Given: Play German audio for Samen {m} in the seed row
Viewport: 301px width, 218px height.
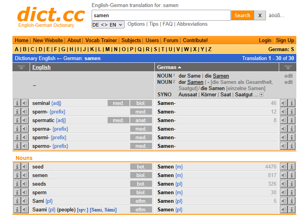Looking at the screenshot, I should [283, 167].
